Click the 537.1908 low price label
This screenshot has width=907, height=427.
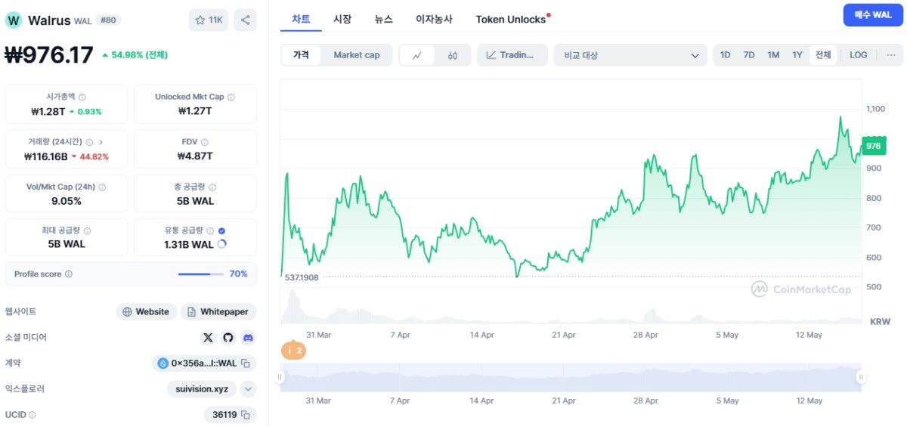(302, 277)
